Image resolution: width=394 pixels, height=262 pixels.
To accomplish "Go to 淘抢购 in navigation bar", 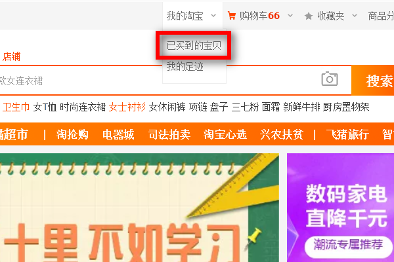I will click(72, 134).
